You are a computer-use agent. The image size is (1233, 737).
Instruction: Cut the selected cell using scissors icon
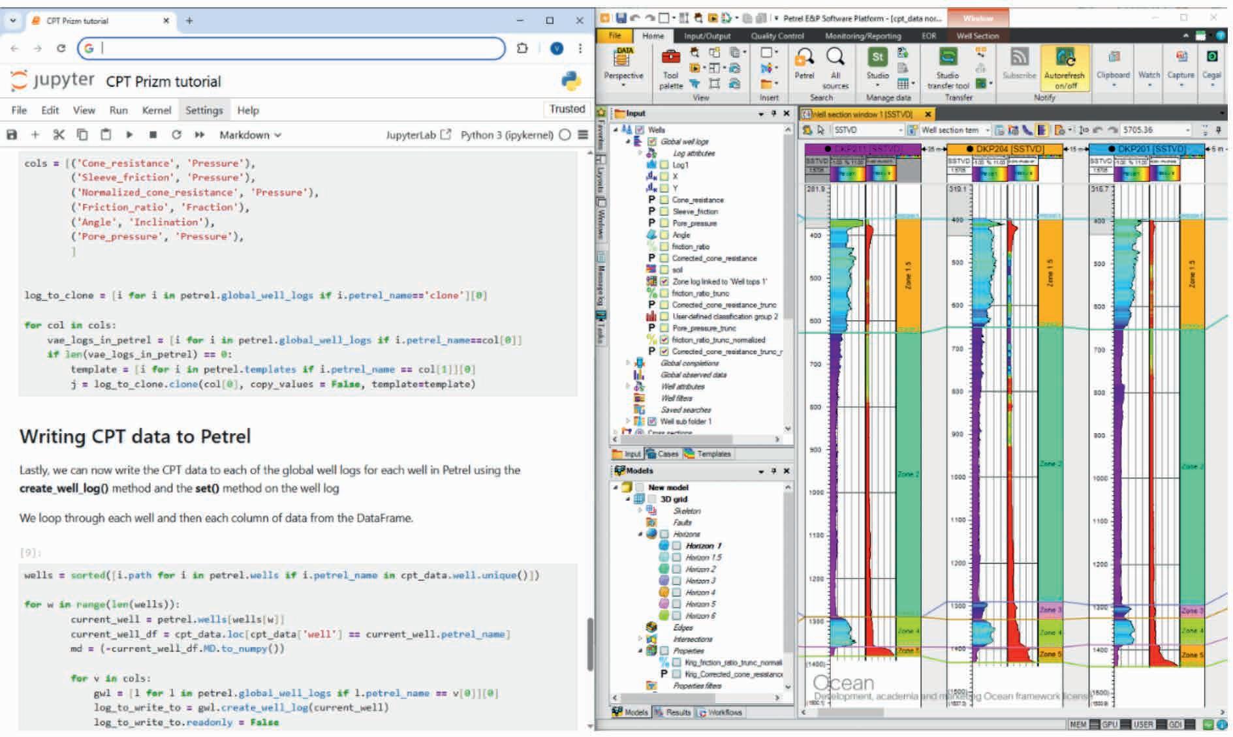tap(59, 135)
